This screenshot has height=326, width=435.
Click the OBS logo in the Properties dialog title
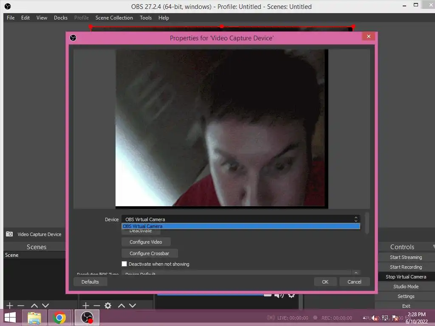[73, 38]
